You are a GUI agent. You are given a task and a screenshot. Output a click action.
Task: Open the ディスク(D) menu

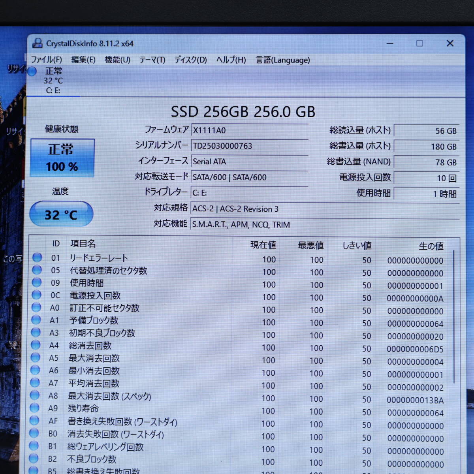point(190,60)
